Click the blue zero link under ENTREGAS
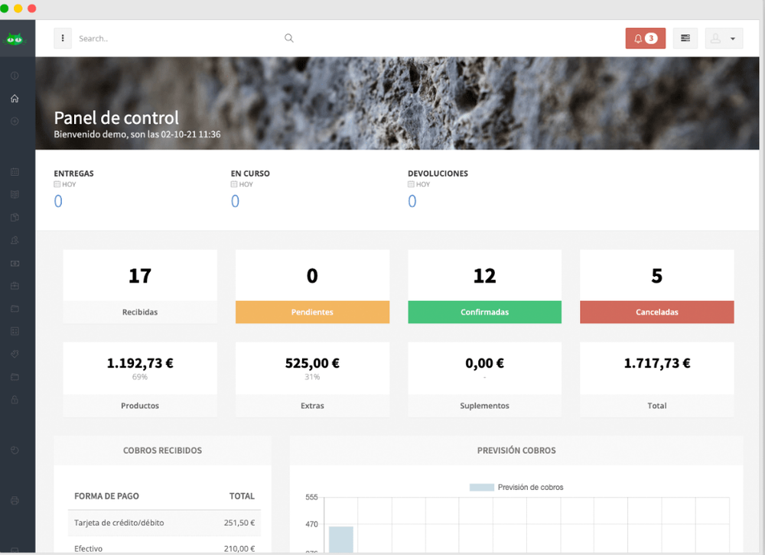This screenshot has height=555, width=765. pos(58,200)
